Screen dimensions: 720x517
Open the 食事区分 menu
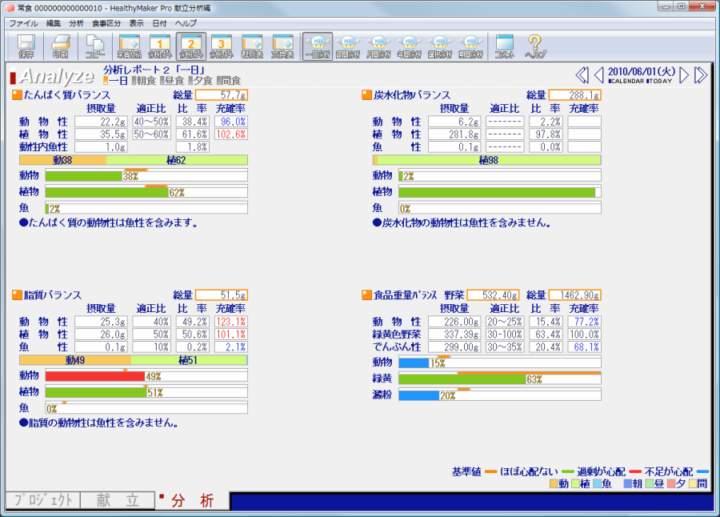coord(106,23)
